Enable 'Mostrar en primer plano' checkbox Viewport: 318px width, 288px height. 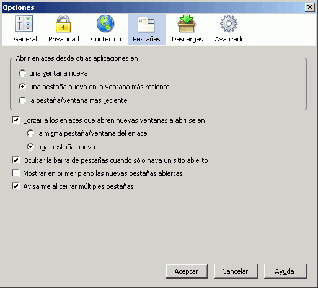[x=15, y=173]
